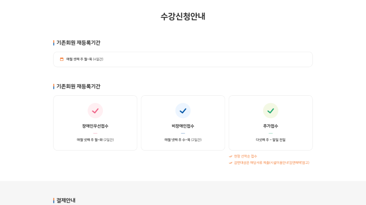
Task: Click 기존회원 재등록기간 heading above three cards
Action: [78, 86]
